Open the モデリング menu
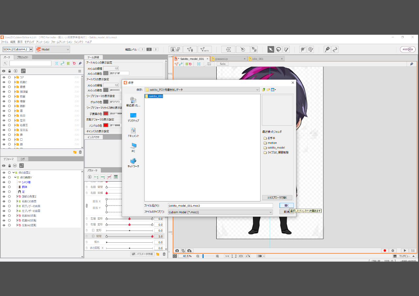Viewport: 419px width, 296px height. 29,42
